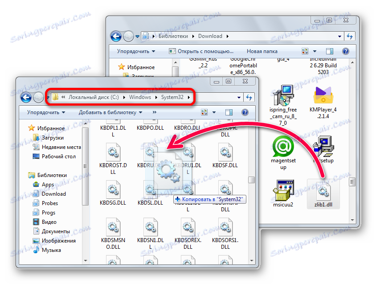Open Help in the System32 window
Screen dimensions: 376x284
pyautogui.click(x=245, y=112)
